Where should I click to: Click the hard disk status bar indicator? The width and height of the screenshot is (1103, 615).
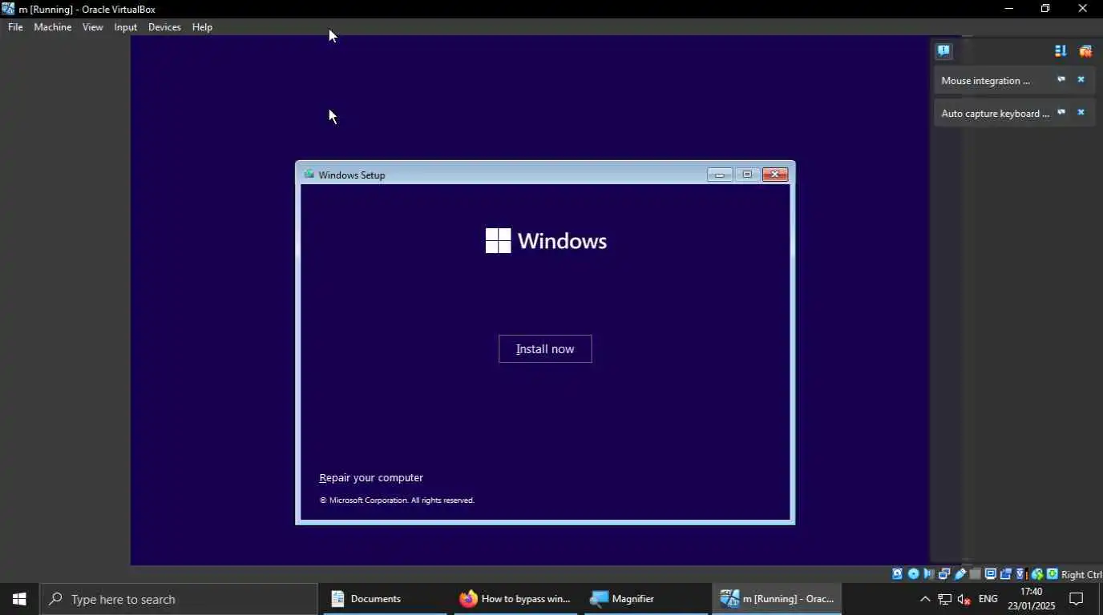click(x=898, y=574)
